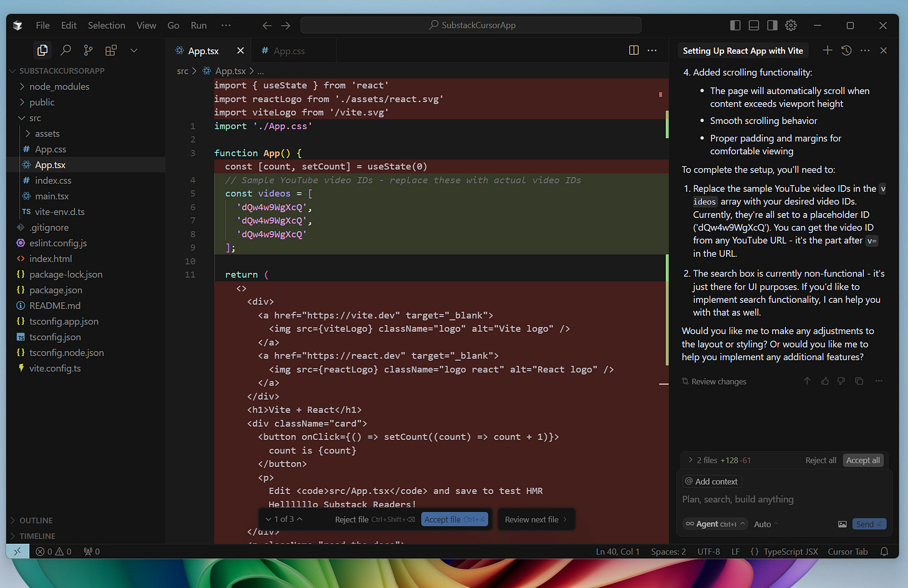Open the Search icon in the sidebar
The image size is (908, 588).
click(65, 50)
